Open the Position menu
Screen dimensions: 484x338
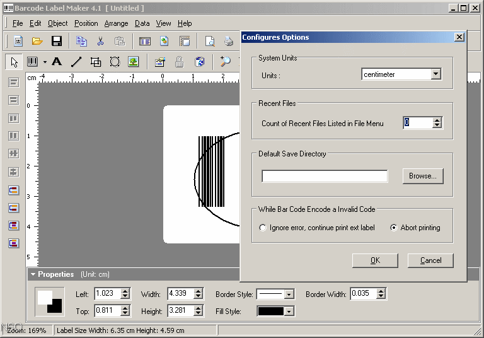(x=86, y=23)
